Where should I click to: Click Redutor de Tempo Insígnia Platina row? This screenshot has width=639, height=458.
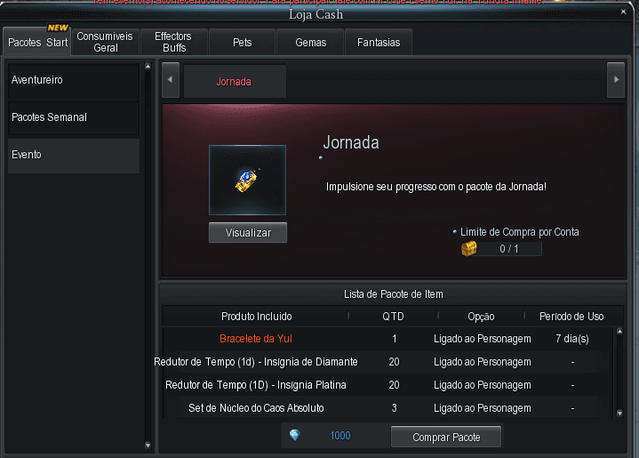387,385
